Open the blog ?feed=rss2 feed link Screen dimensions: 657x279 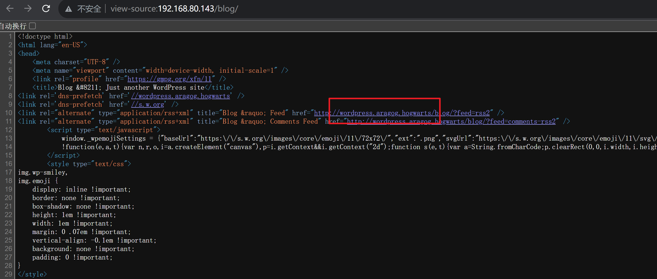tap(402, 113)
